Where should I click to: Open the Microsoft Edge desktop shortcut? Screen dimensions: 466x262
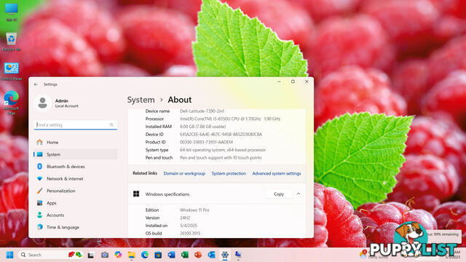[12, 103]
